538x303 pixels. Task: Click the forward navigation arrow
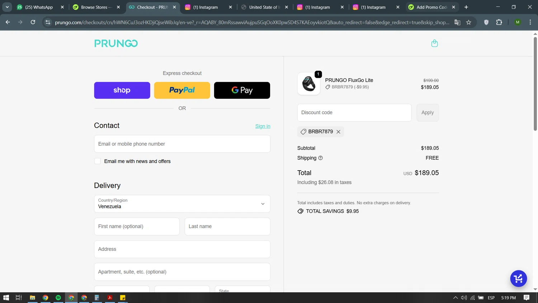point(20,22)
